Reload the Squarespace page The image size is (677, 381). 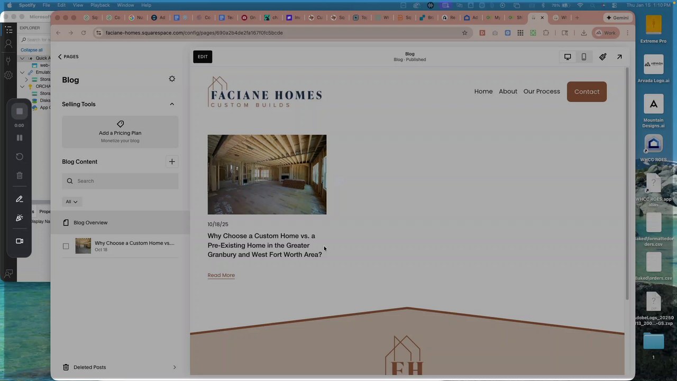coord(84,33)
